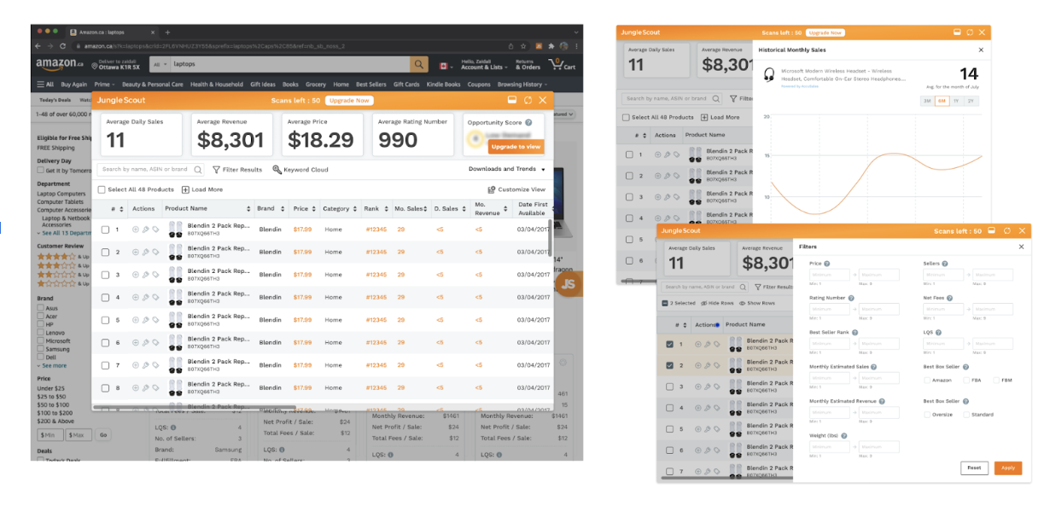Select the 6M range in Historical Monthly Sales

point(942,101)
